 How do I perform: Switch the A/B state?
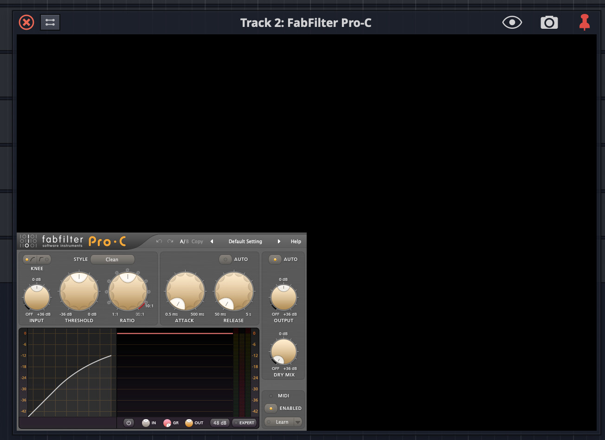[184, 241]
